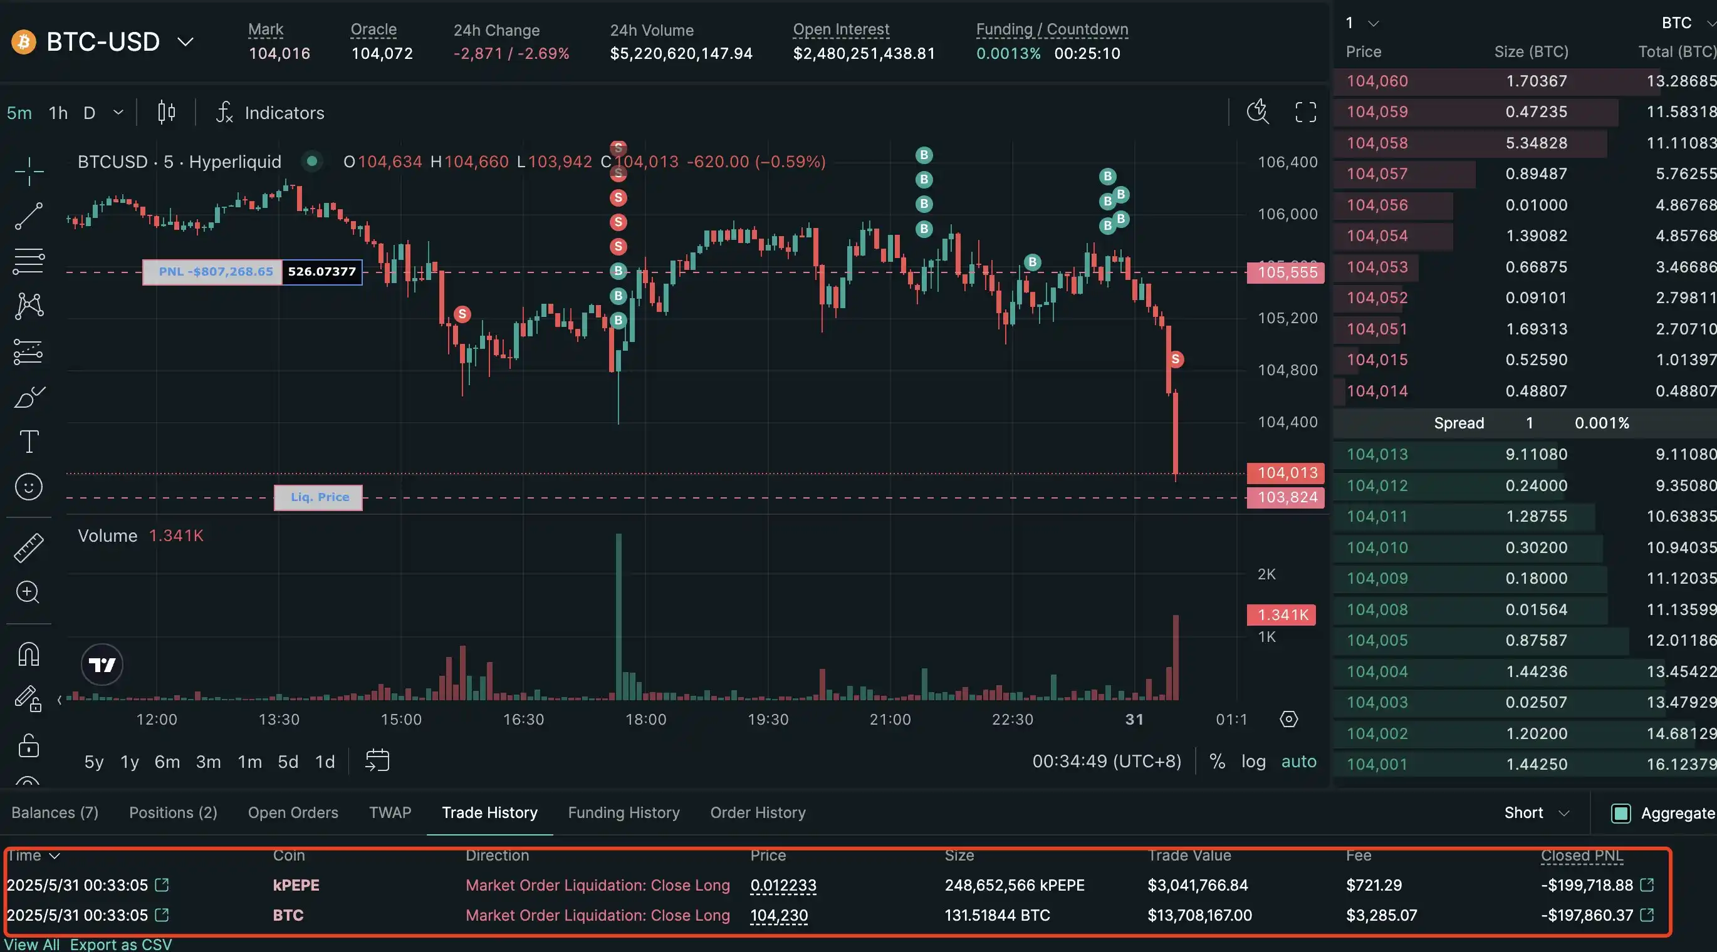Expand the chart interval dropdown beside D

click(118, 113)
